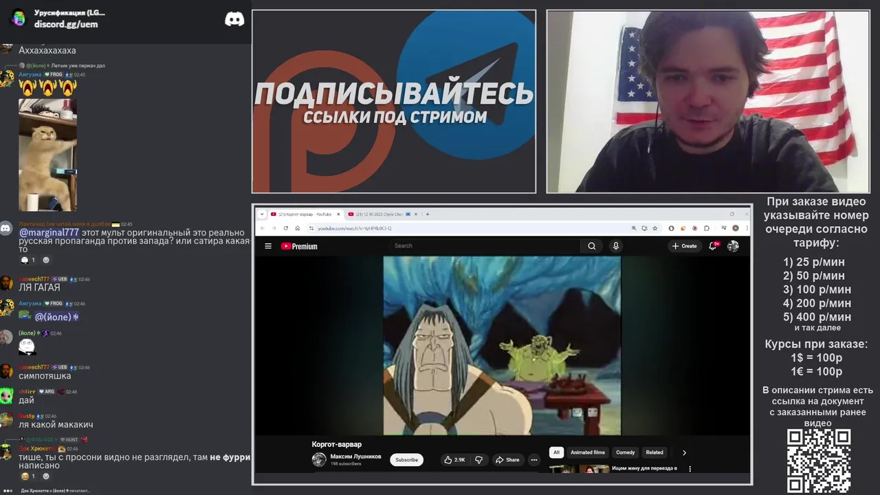The width and height of the screenshot is (880, 495).
Task: Click the YouTube search magnifier button
Action: point(592,246)
